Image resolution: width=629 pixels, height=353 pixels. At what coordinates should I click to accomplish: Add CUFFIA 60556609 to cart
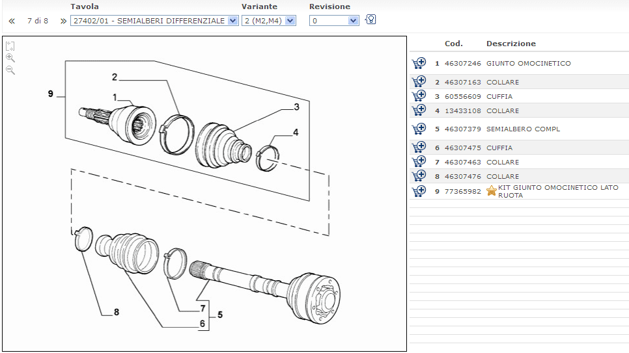click(419, 96)
